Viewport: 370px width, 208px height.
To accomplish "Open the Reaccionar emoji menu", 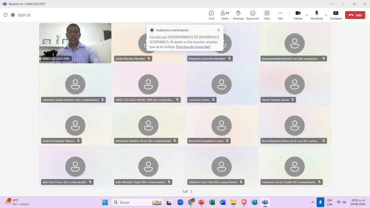I will [x=253, y=15].
